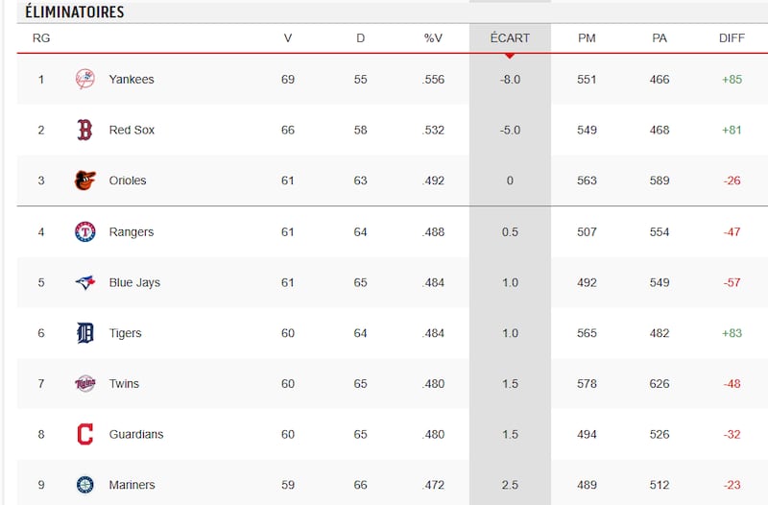
Task: Click the RG rank column header
Action: [41, 38]
